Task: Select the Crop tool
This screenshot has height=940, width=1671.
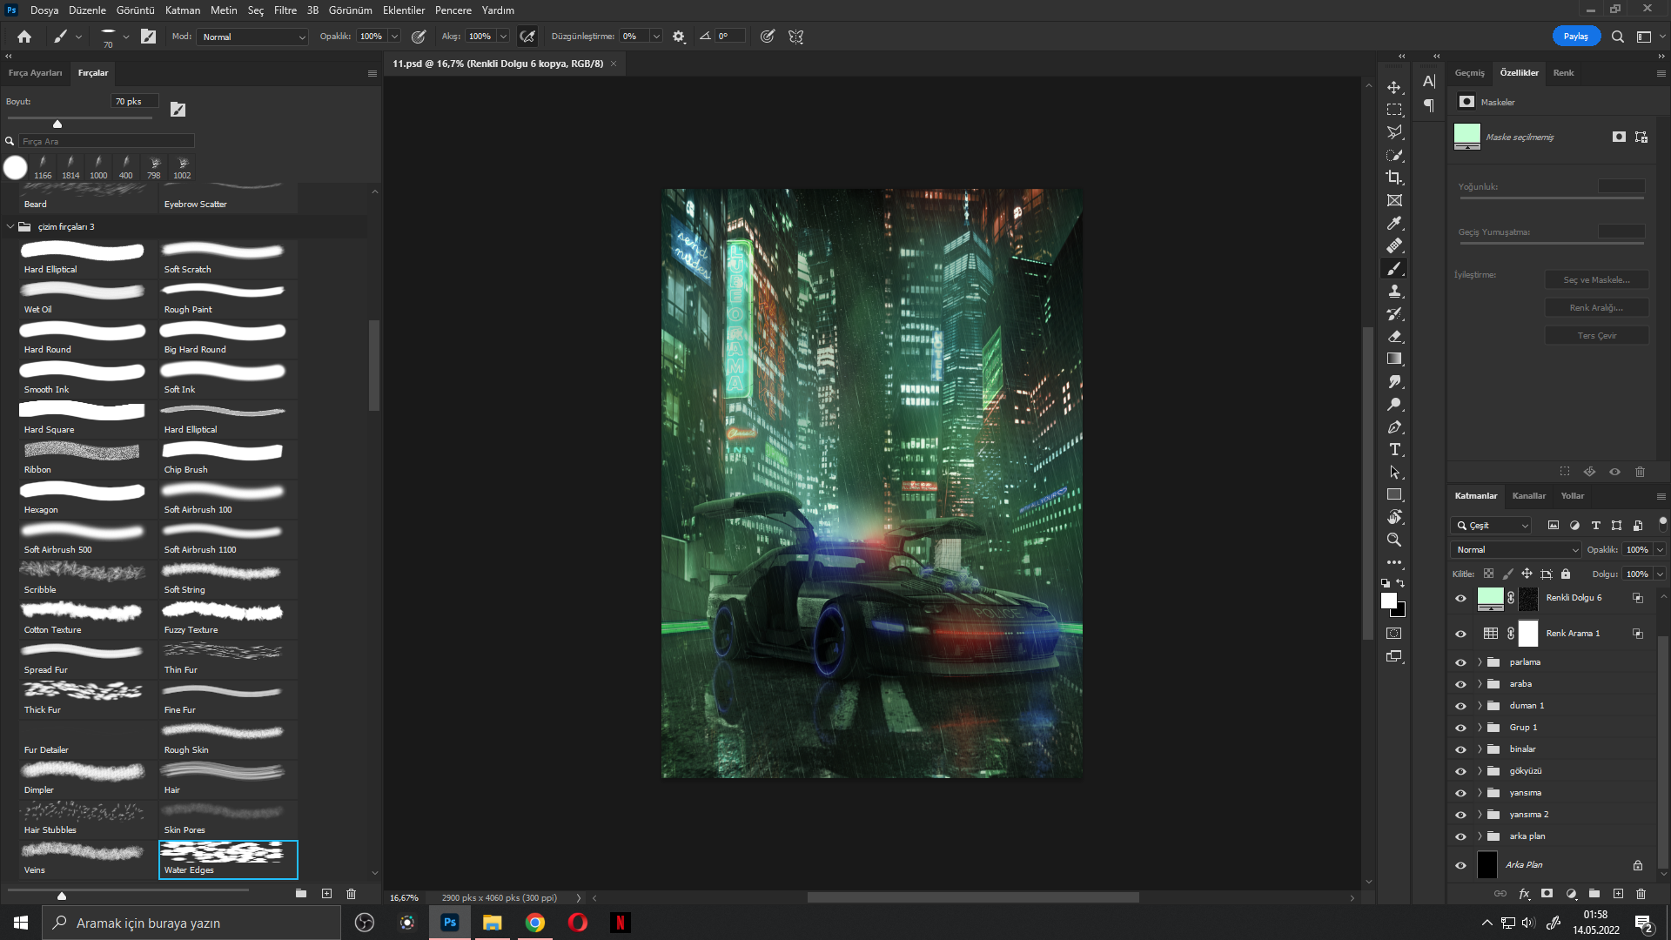Action: pos(1394,178)
